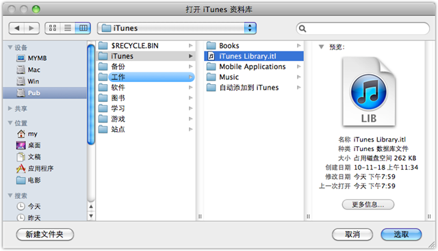Image resolution: width=438 pixels, height=251 pixels.
Task: Collapse the 设备 sidebar section
Action: point(10,47)
